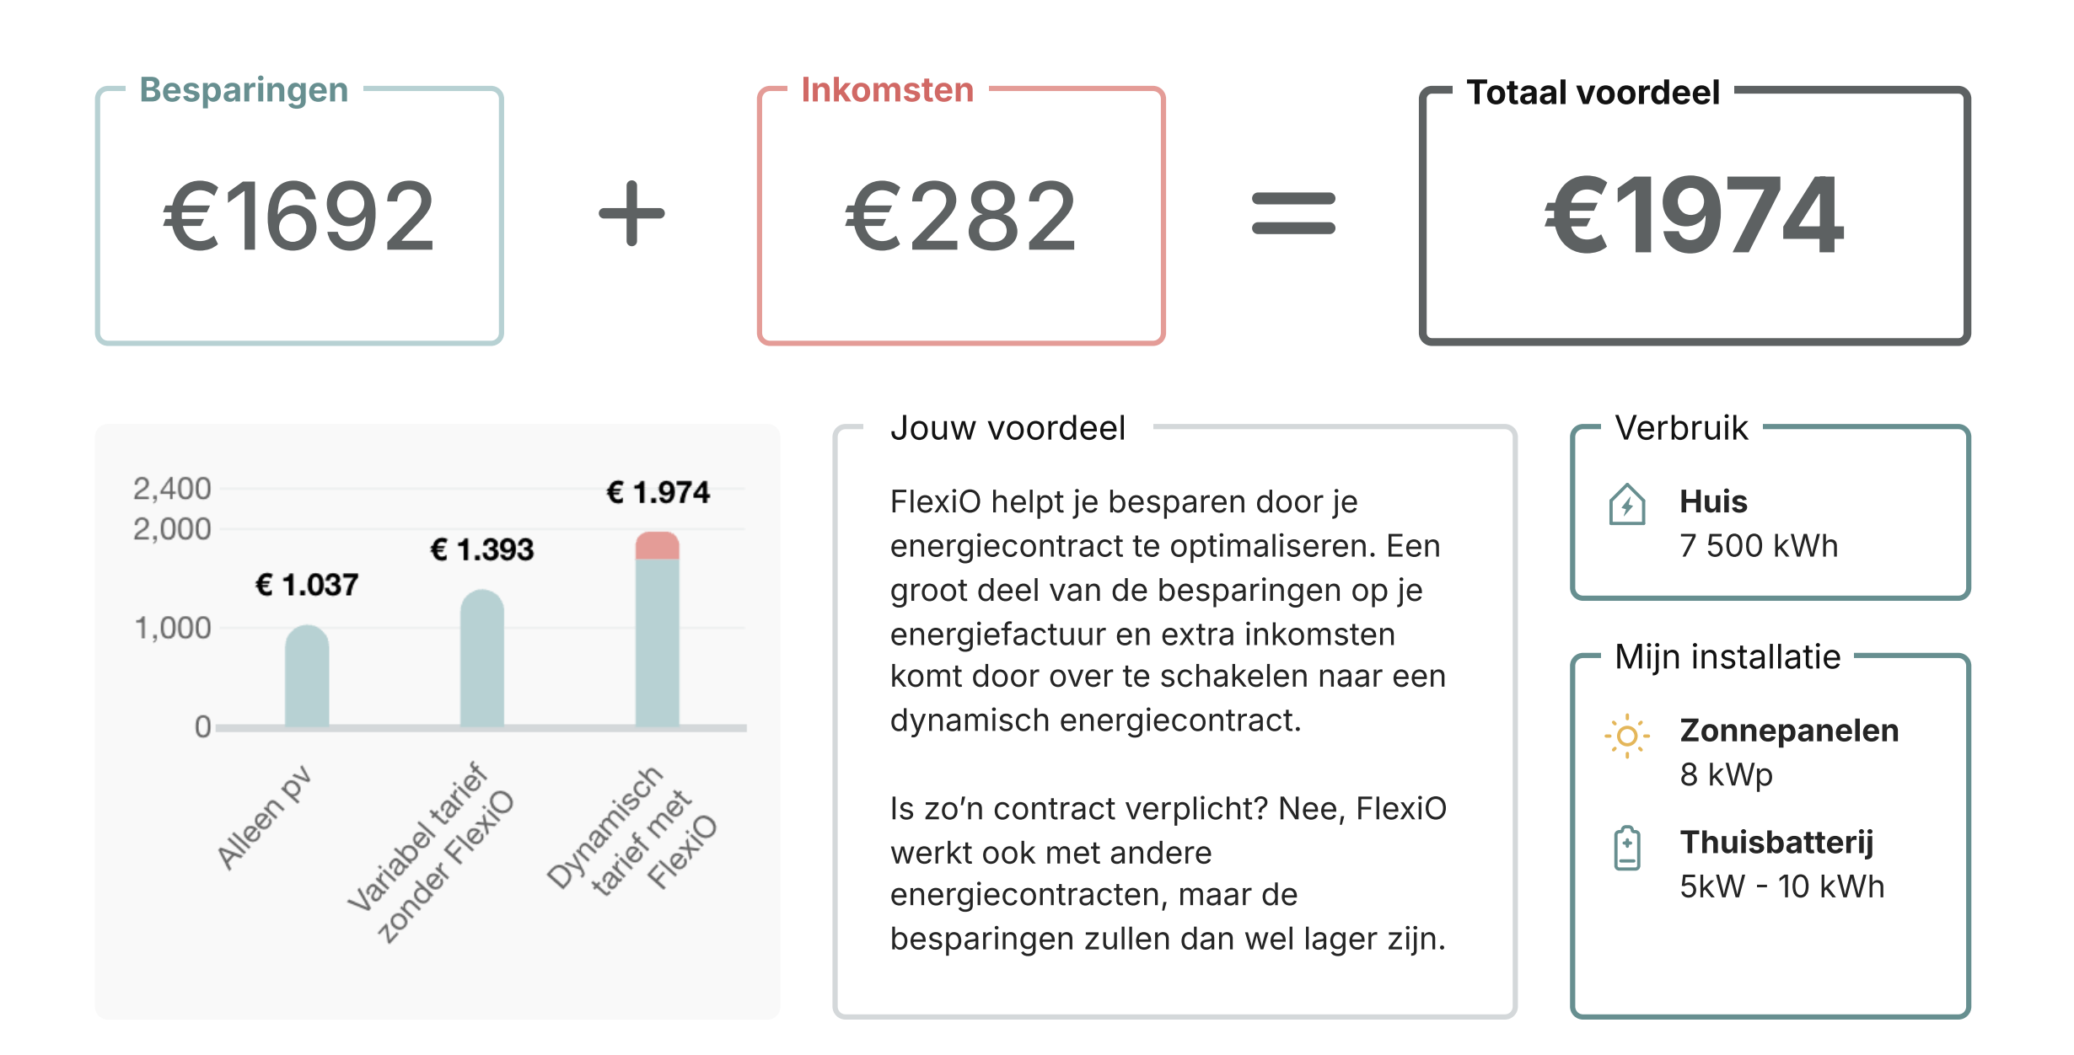The image size is (2074, 1055).
Task: Click the Huis 7 500 kWh value
Action: 1758,546
